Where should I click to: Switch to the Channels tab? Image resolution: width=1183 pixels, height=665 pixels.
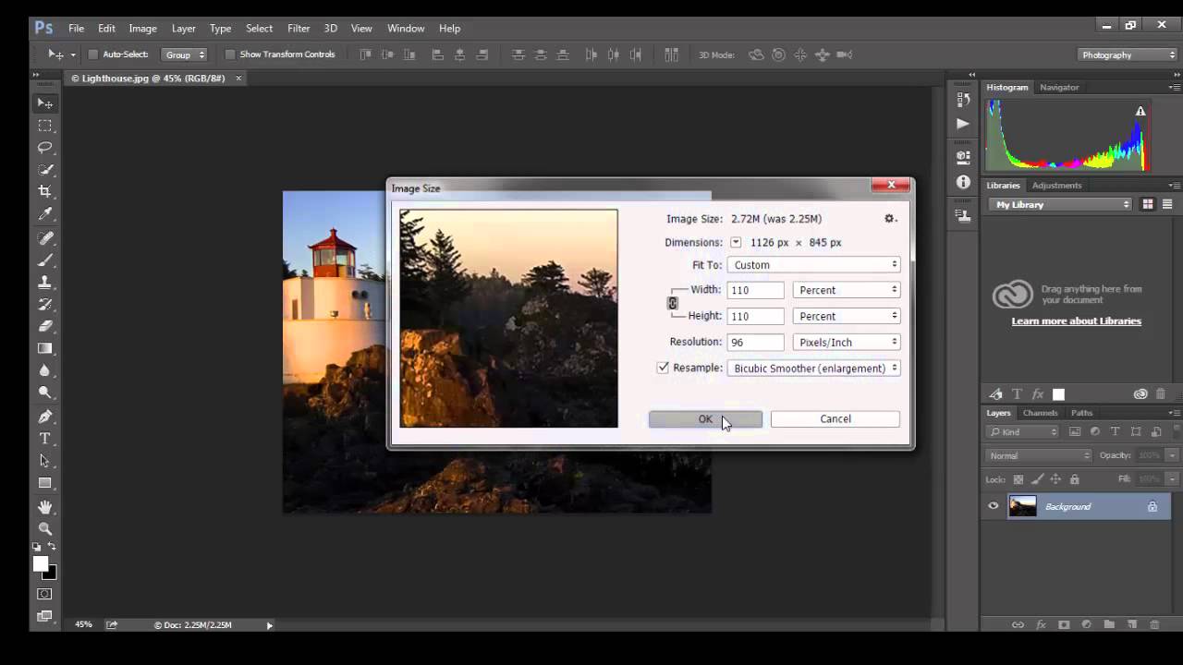1040,413
